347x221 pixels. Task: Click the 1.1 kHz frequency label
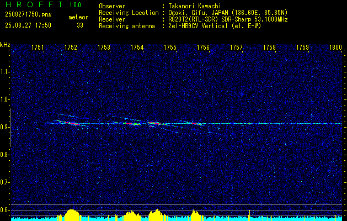click(4, 72)
